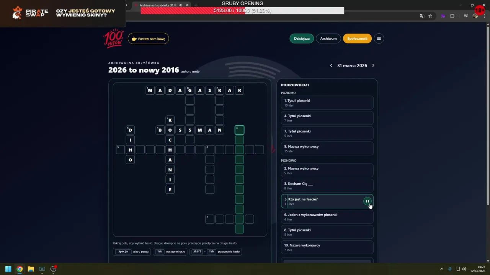Viewport: 490px width, 275px height.
Task: Select clue 2. Nazwa wykonawcy 5 liter
Action: coord(327,170)
